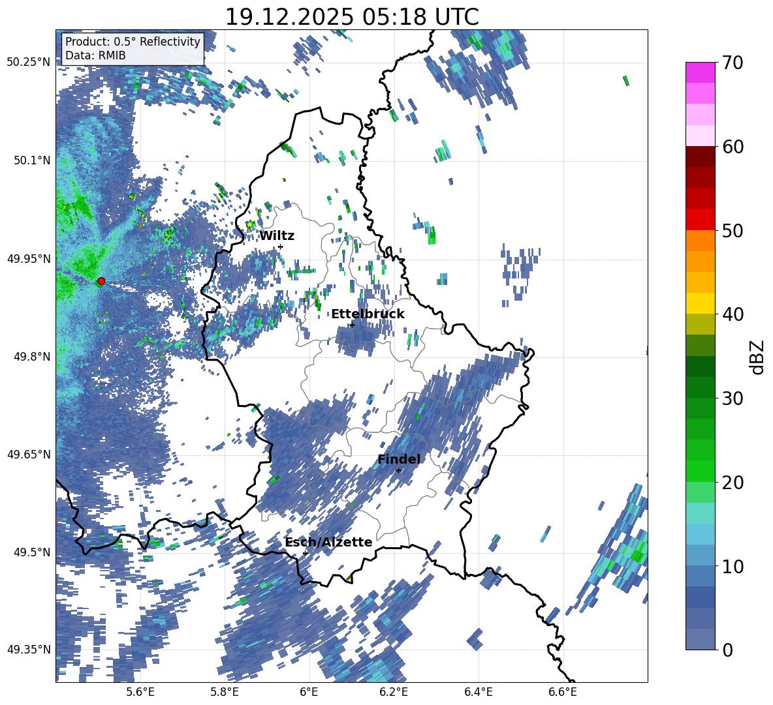Screen dimensions: 773x705
Task: Click the 49.35°N latitude label
Action: (x=29, y=650)
